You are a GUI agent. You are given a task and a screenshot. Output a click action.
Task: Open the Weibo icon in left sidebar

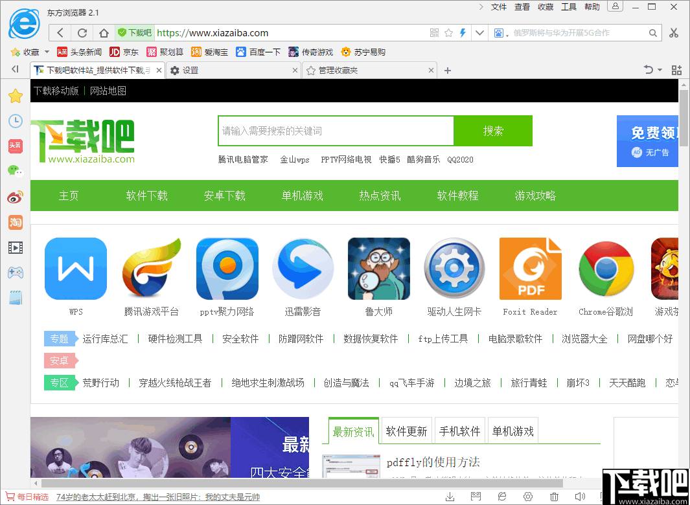(15, 197)
